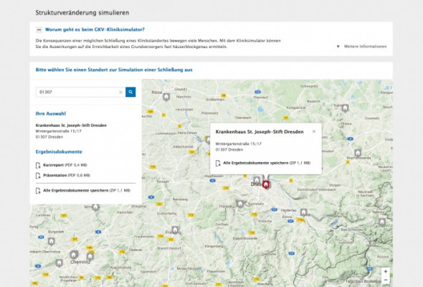Click the 'Wintergartenstraße 15/17' address in the popup
This screenshot has width=423, height=287.
click(x=239, y=144)
